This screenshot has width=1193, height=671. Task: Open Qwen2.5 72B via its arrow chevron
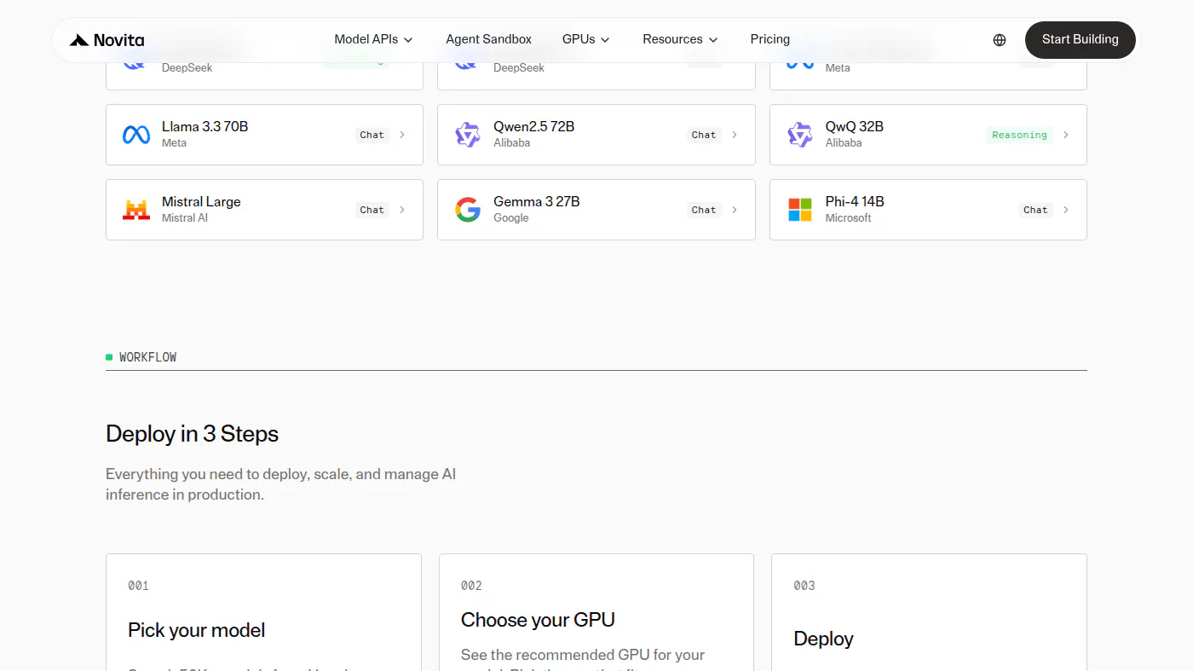pos(735,135)
